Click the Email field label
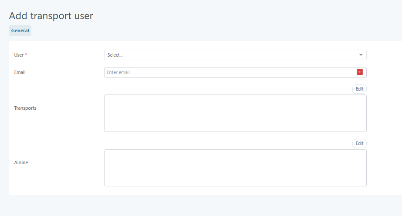This screenshot has height=216, width=402. tap(20, 72)
